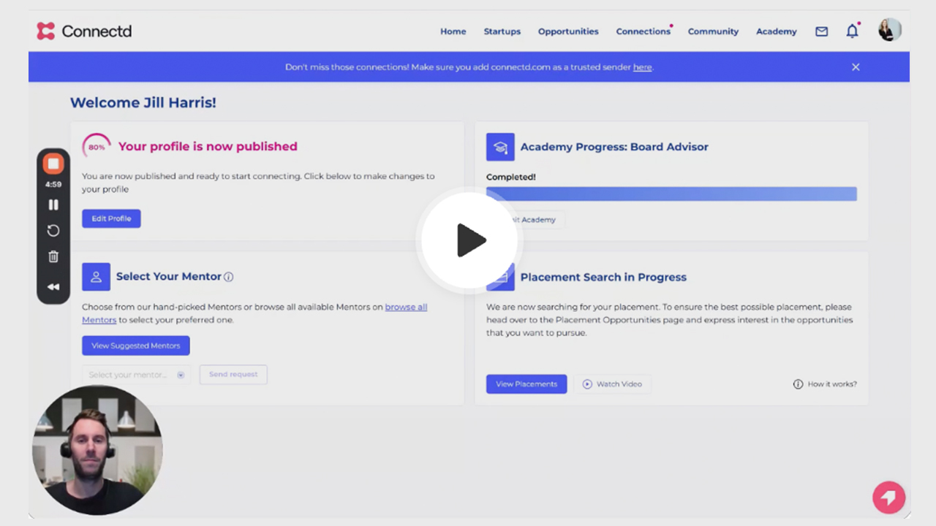Click the pink chat launcher icon
The image size is (936, 526).
pos(889,498)
